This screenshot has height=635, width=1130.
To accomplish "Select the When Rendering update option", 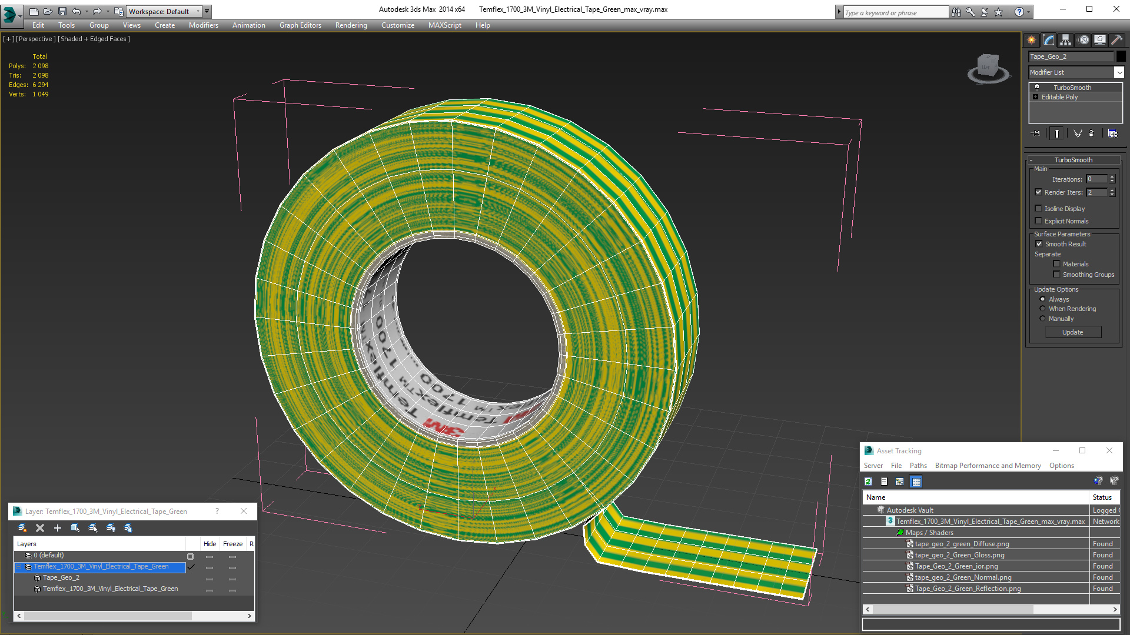I will 1042,309.
